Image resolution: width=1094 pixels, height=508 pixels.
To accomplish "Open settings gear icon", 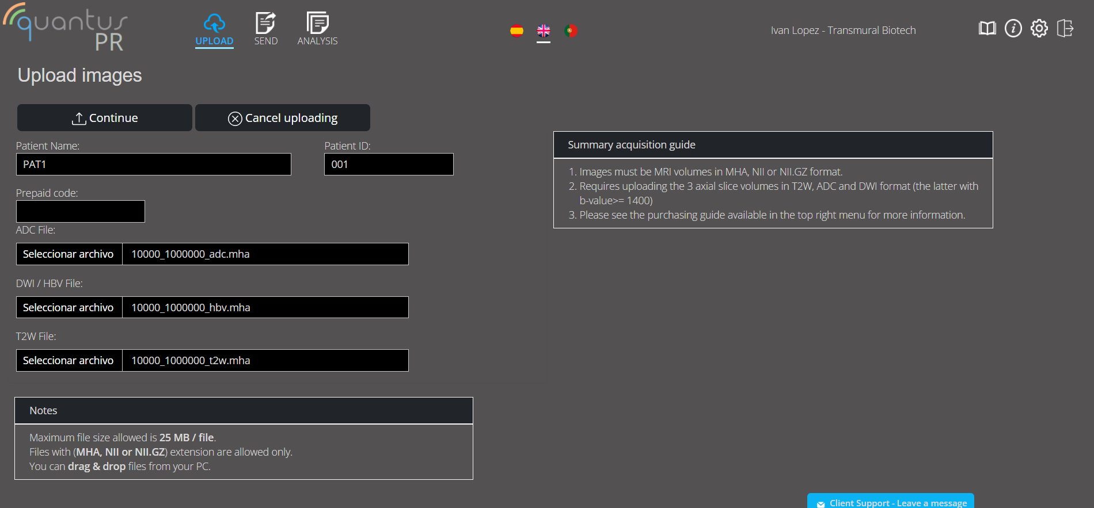I will pyautogui.click(x=1039, y=28).
